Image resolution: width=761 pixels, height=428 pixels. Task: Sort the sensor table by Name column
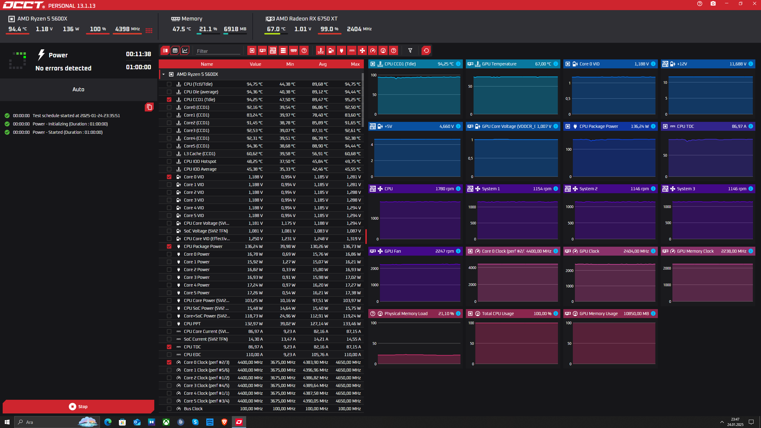tap(207, 64)
